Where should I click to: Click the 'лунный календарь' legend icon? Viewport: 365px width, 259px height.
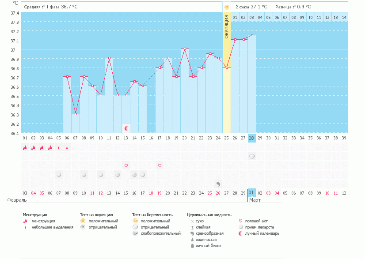[240, 233]
